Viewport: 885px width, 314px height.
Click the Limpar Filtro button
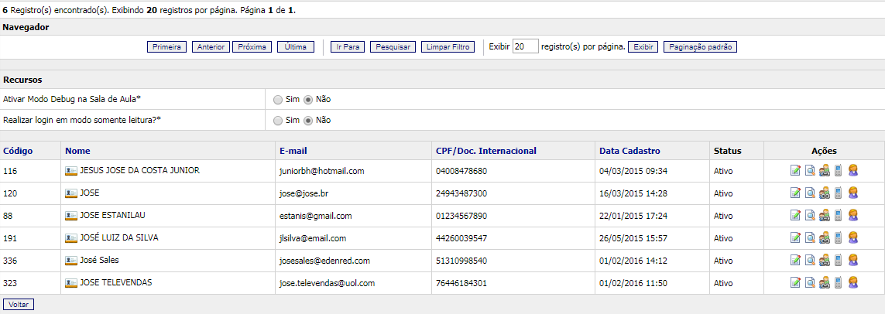tap(448, 47)
